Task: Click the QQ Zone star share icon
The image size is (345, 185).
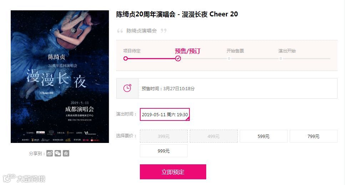Action: (66, 153)
